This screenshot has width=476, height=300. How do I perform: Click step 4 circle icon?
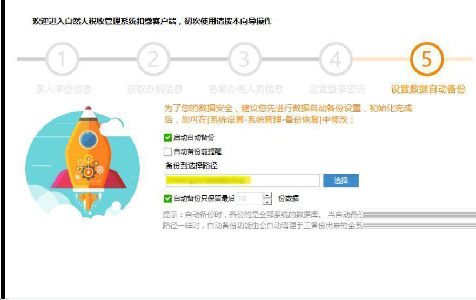tap(336, 59)
